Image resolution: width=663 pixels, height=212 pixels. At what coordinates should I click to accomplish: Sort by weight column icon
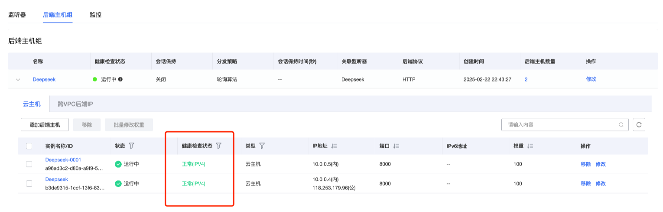click(530, 147)
